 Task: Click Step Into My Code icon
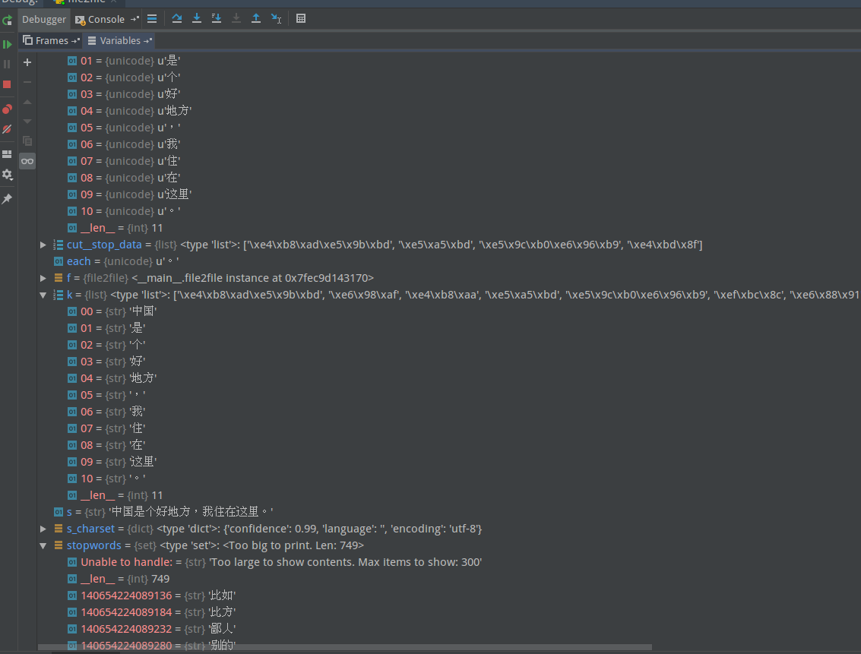pyautogui.click(x=217, y=19)
